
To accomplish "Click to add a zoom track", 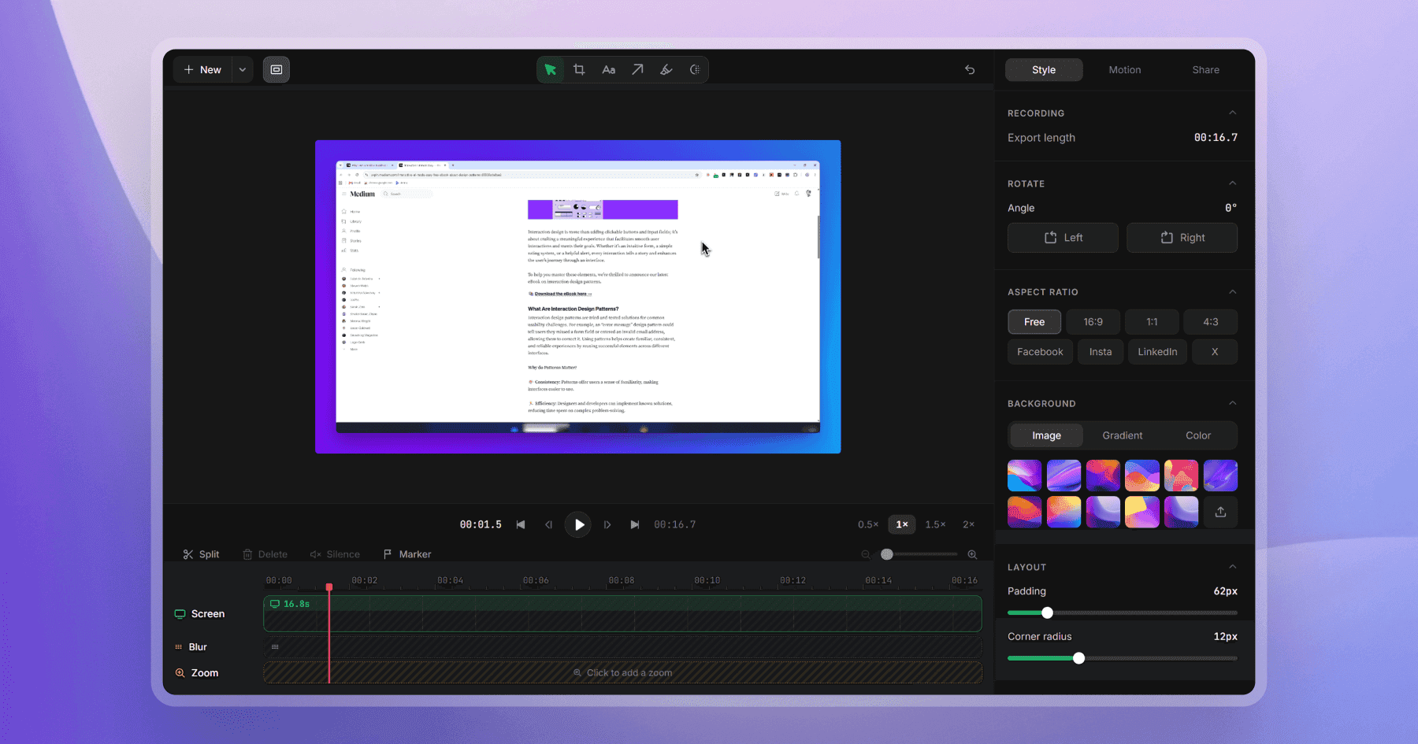I will (x=622, y=673).
